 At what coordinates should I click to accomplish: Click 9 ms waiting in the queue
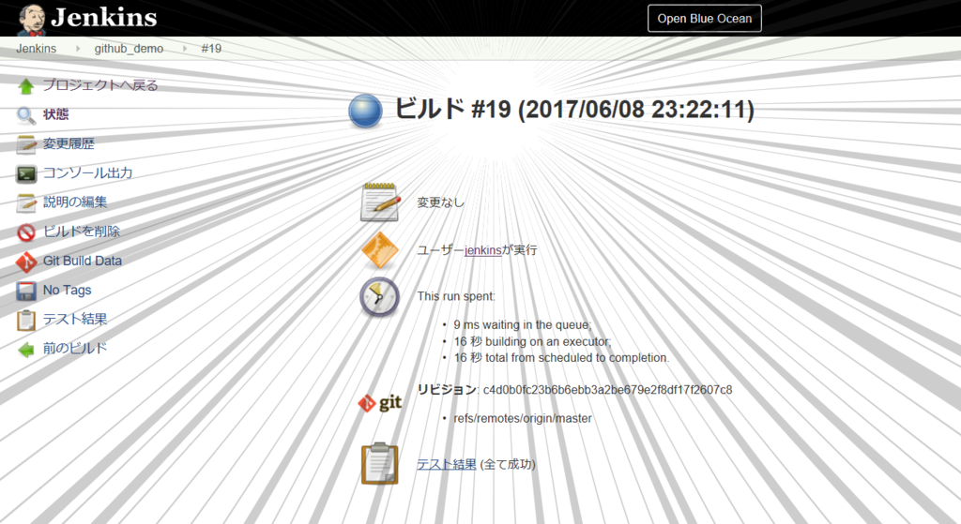tap(523, 325)
